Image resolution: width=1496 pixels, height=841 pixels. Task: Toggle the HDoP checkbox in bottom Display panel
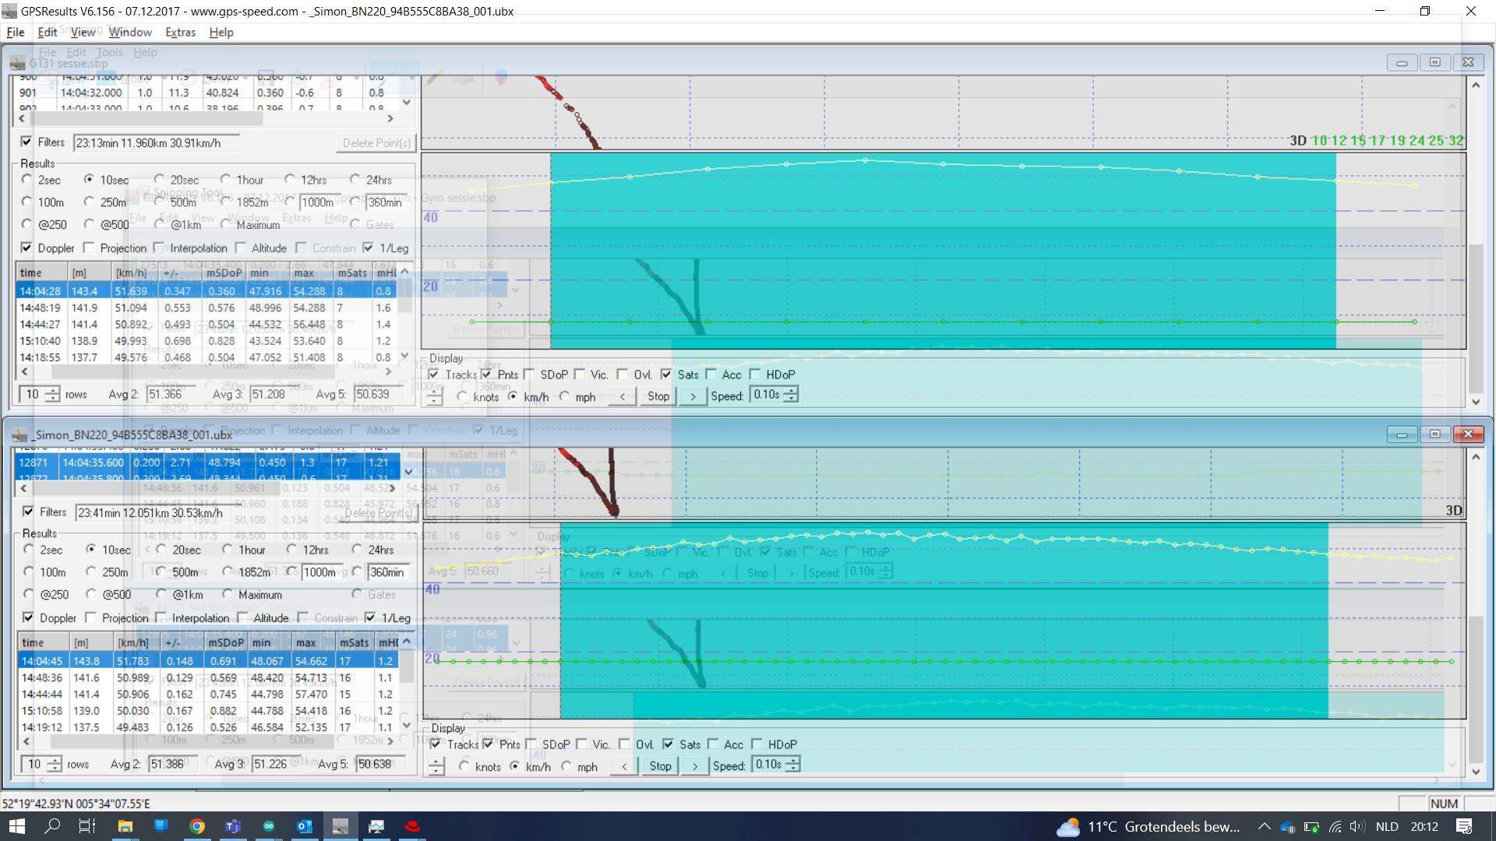pos(757,744)
